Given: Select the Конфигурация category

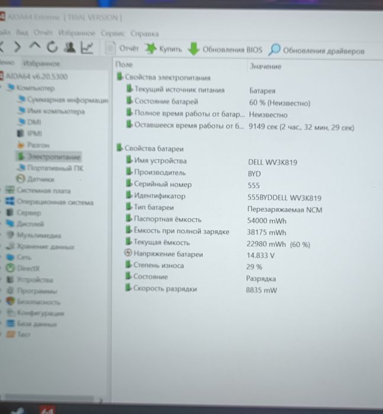Looking at the screenshot, I should (x=36, y=313).
